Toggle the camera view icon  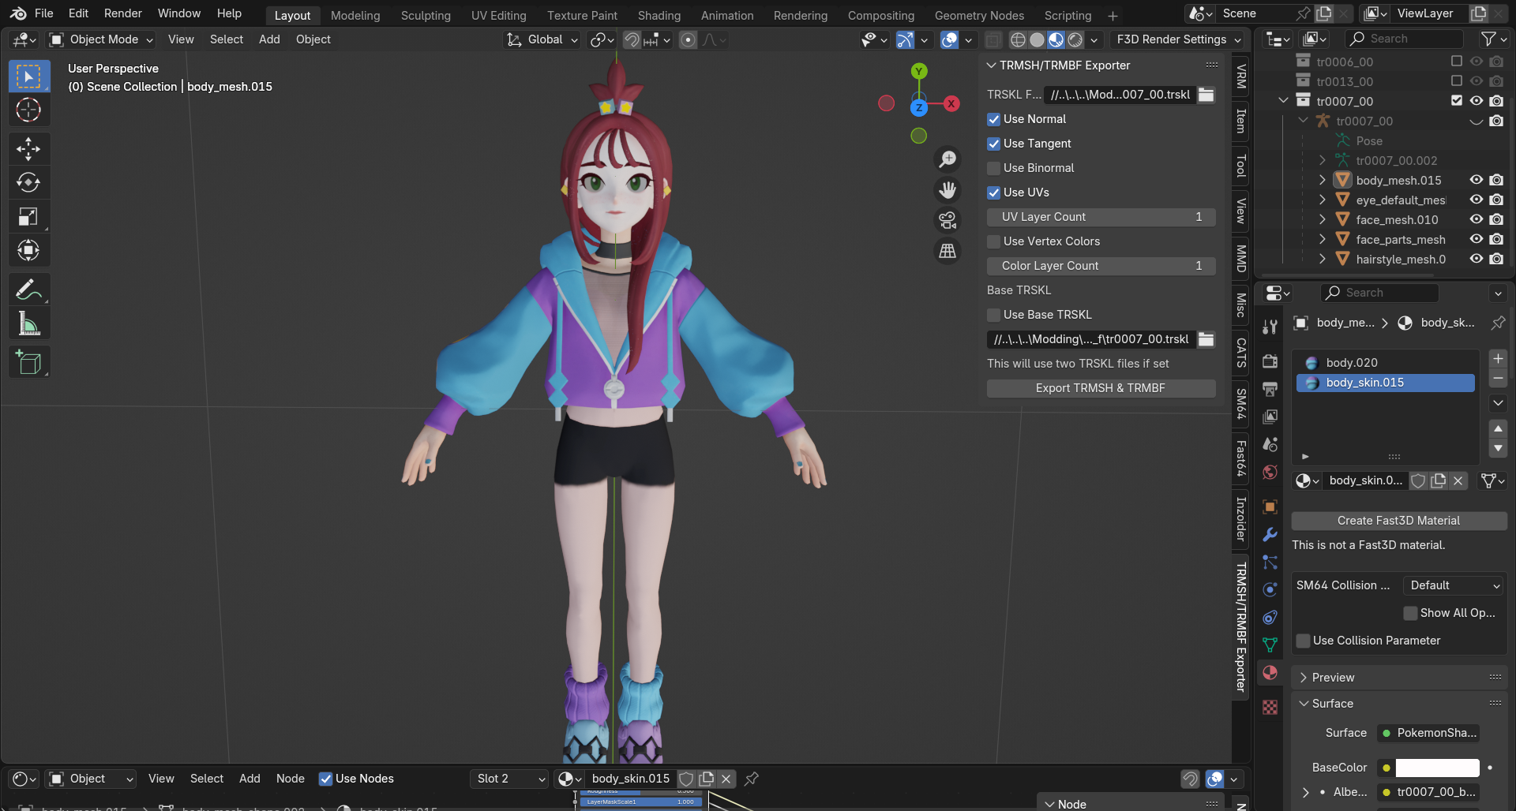(x=947, y=221)
